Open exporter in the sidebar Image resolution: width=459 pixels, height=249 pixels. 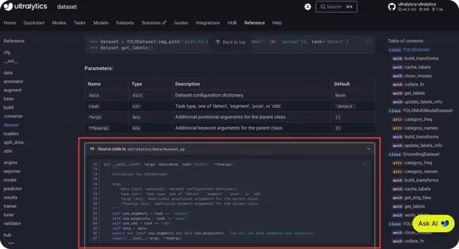(x=12, y=171)
